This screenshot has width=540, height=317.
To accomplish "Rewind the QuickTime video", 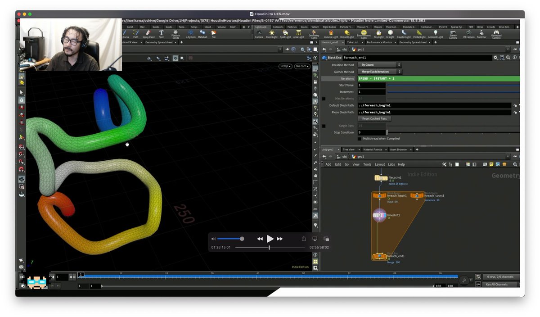I will click(260, 239).
